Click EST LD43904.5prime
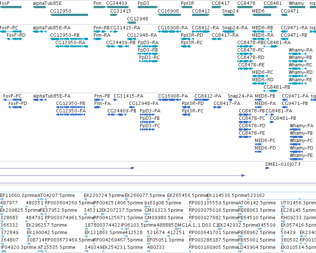The width and height of the screenshot is (316, 253). 257,247
